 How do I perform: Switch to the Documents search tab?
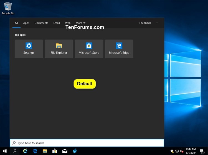pos(41,23)
